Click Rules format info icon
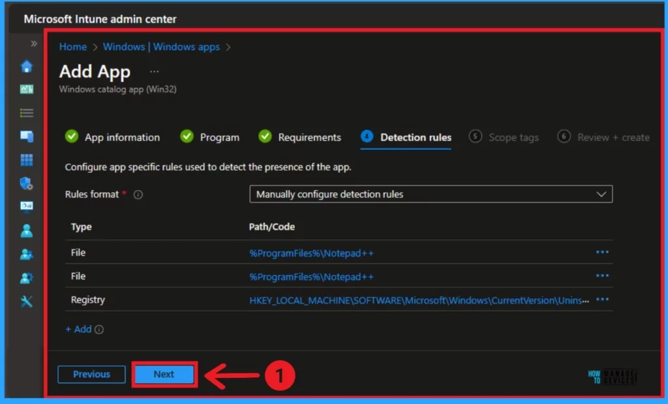Viewport: 668px width, 404px height. coord(138,195)
